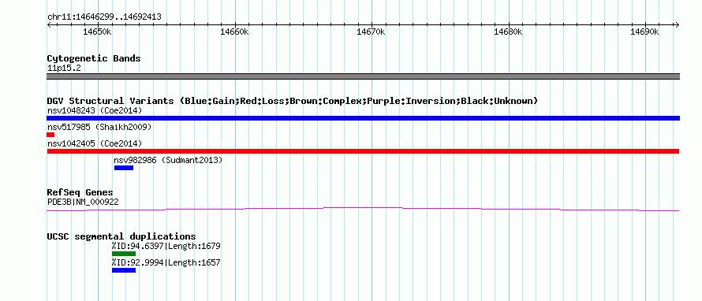
Task: Click the blue segmental duplication bar
Action: click(x=124, y=270)
